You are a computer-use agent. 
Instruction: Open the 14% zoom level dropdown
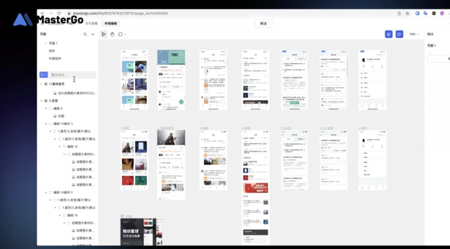coord(413,34)
